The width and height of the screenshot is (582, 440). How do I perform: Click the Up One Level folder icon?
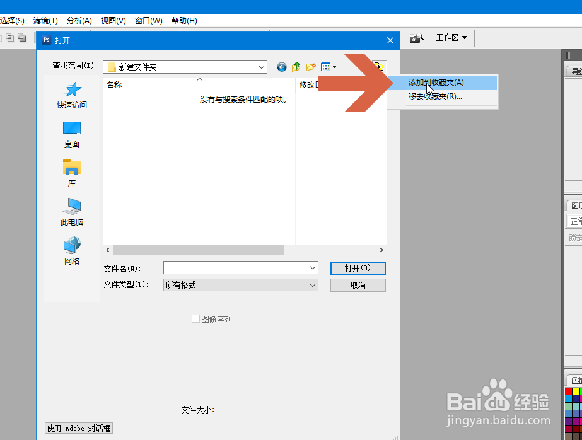(296, 67)
